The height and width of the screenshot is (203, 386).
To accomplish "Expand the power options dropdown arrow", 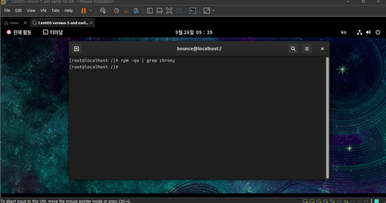I will (x=90, y=11).
